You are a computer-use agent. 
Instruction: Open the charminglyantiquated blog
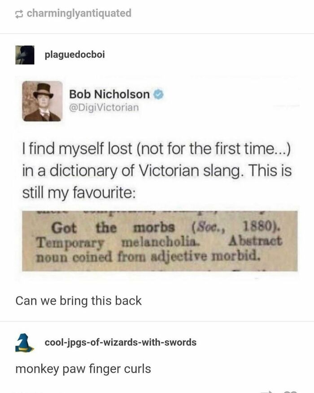click(79, 13)
